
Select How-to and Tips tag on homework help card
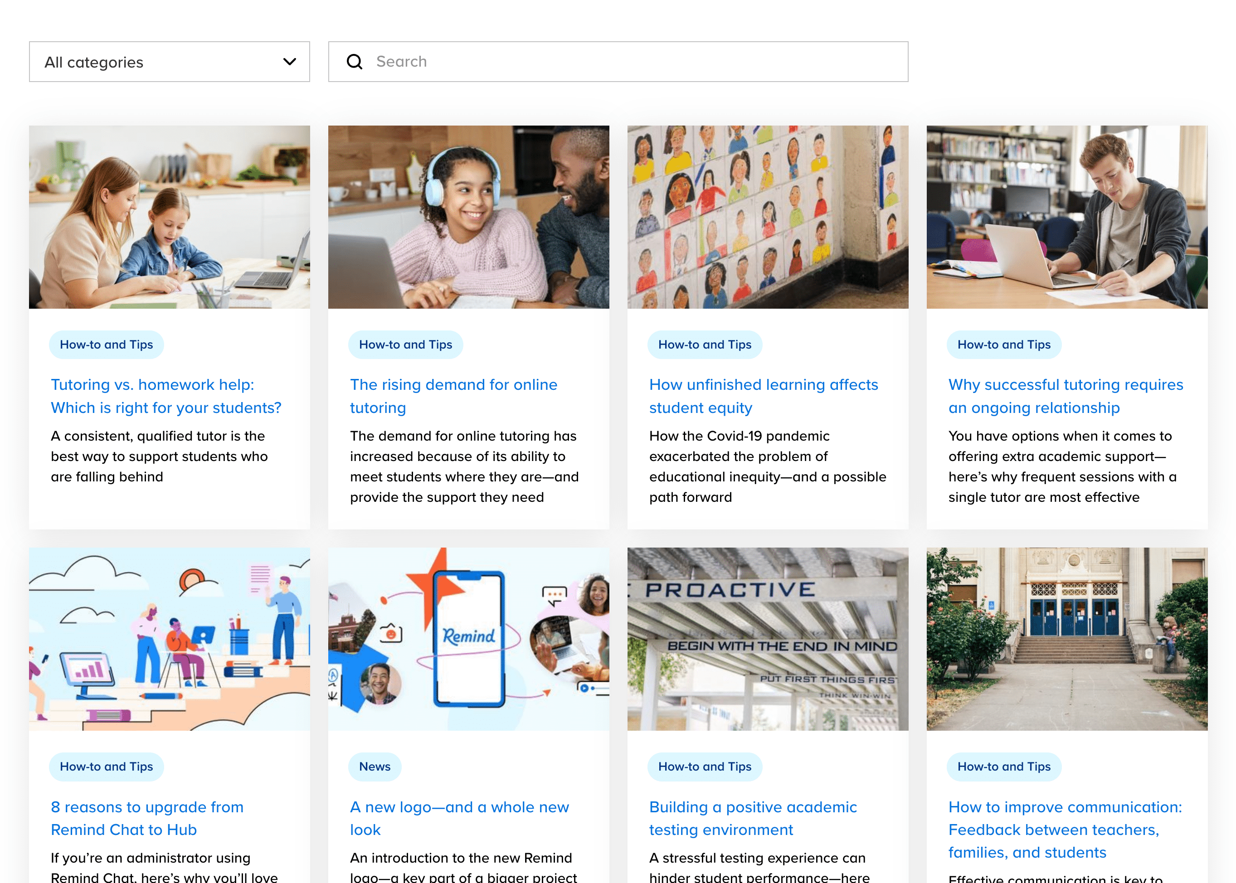pos(107,344)
